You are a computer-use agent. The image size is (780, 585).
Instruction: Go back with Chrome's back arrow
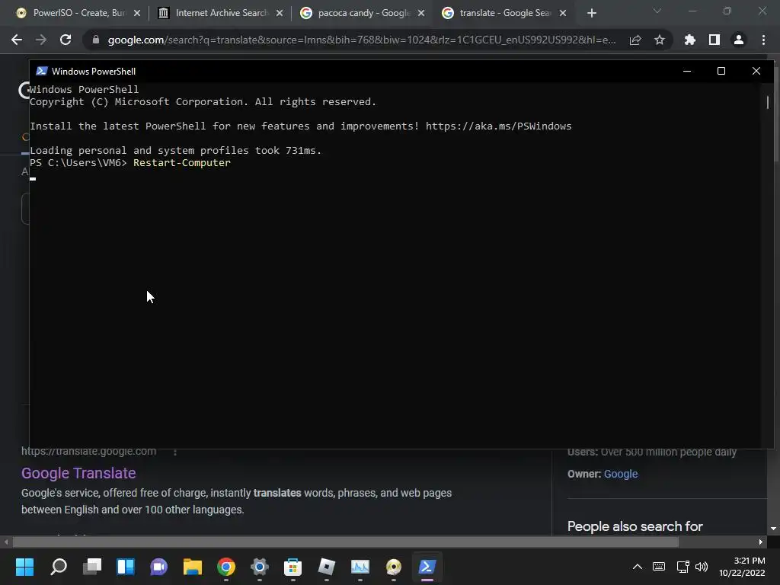(x=17, y=40)
